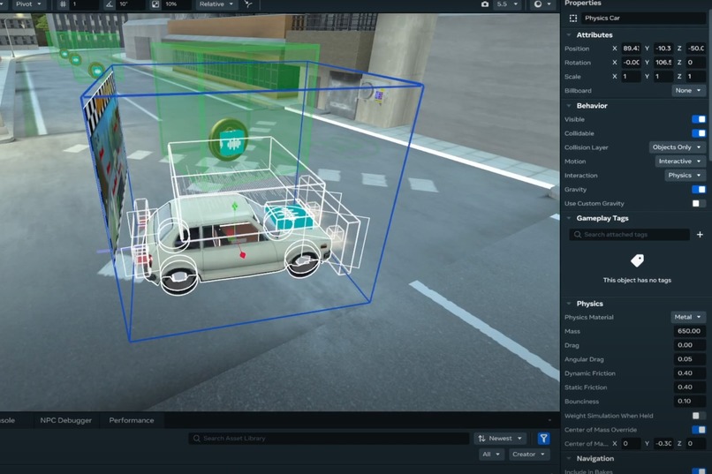Click the local axis icon beside Relative

(x=248, y=4)
